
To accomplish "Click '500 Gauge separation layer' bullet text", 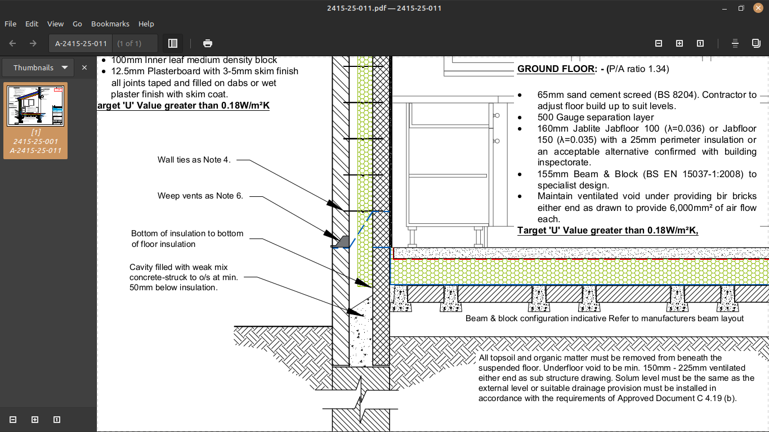I will point(596,117).
